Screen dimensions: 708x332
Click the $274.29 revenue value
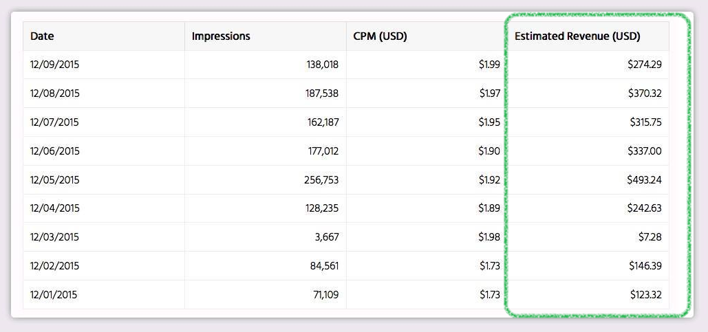tap(645, 65)
